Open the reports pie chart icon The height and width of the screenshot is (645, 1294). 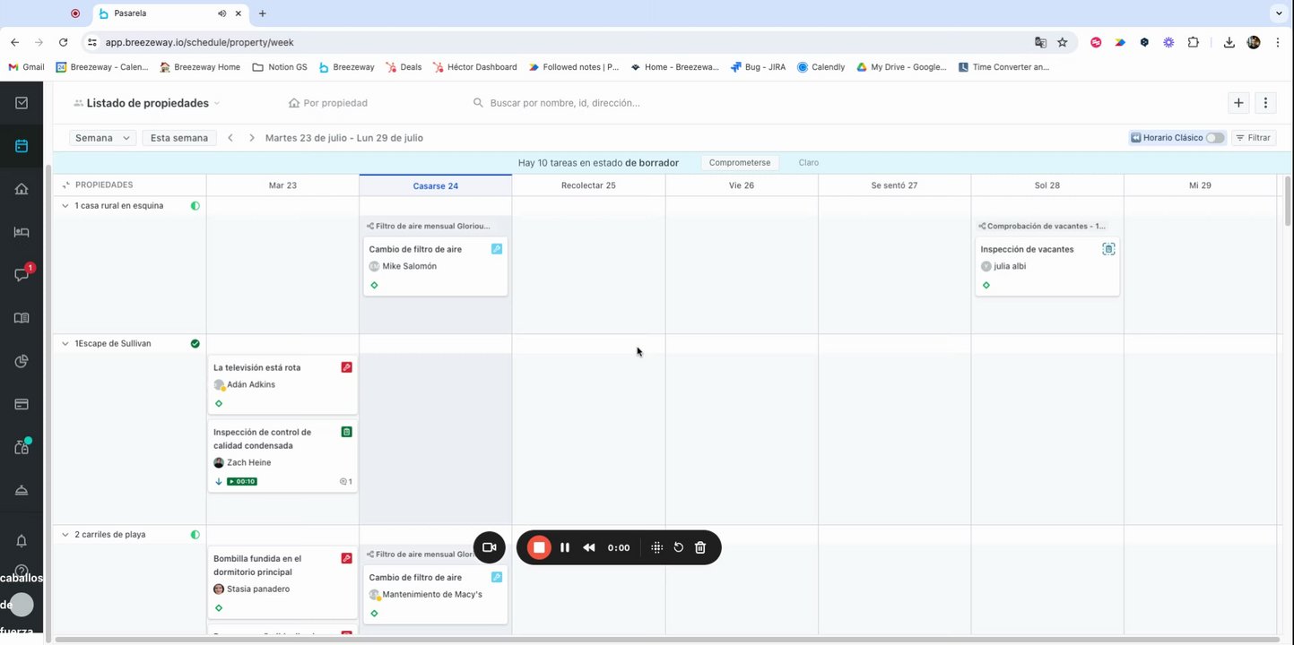[22, 361]
